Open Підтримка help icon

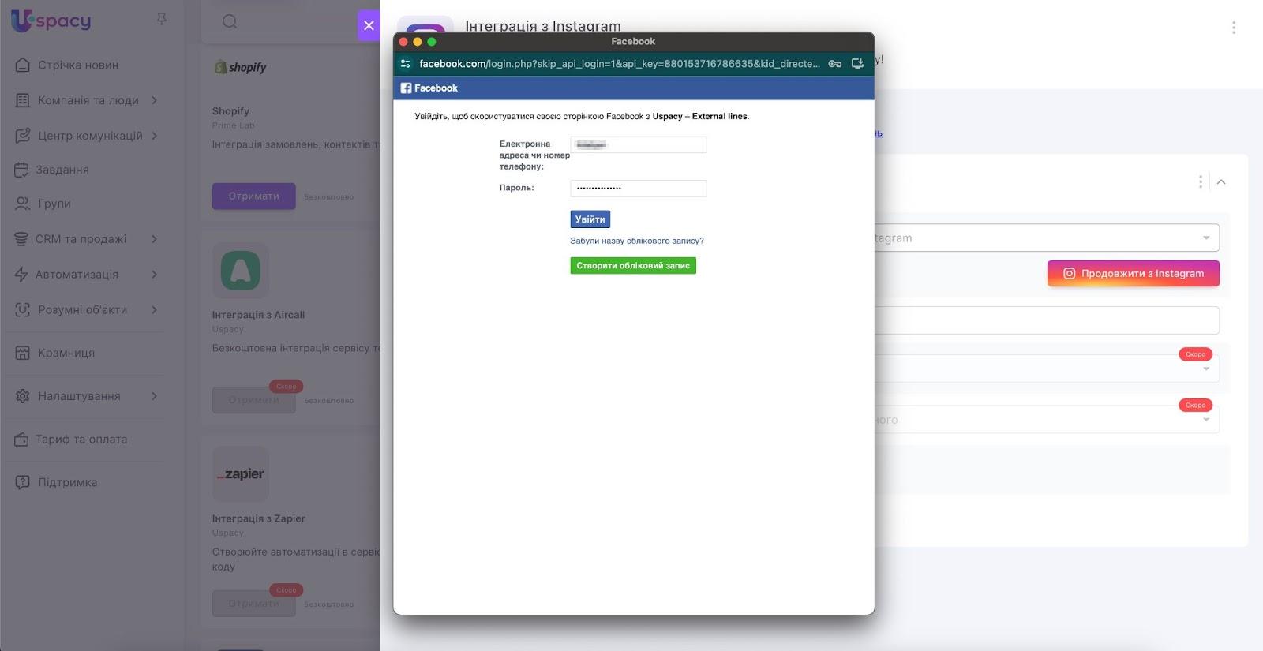[22, 482]
